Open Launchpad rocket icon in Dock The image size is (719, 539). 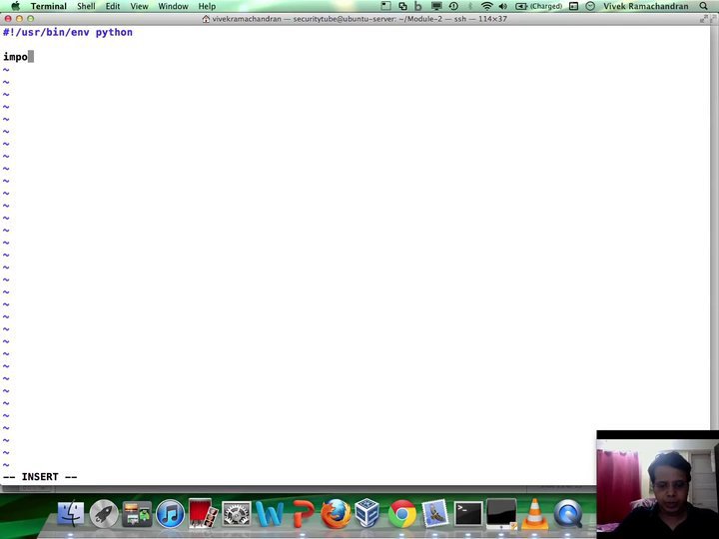tap(104, 513)
